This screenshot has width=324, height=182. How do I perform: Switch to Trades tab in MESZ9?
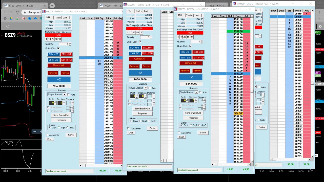tap(57, 18)
